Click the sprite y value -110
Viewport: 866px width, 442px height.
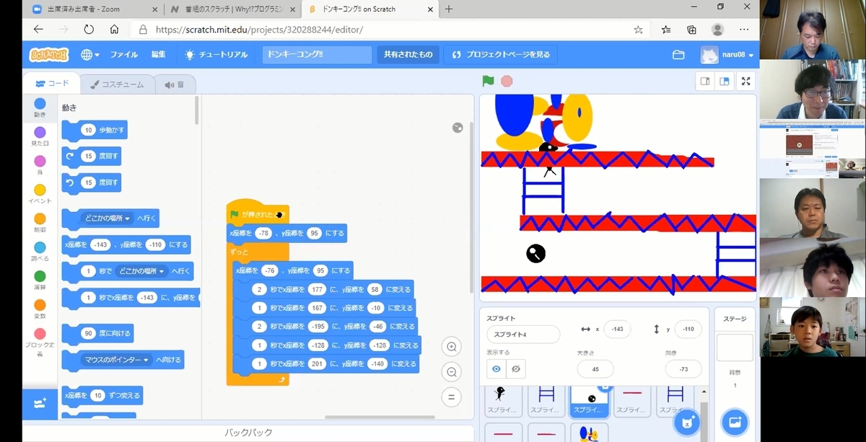coord(688,329)
